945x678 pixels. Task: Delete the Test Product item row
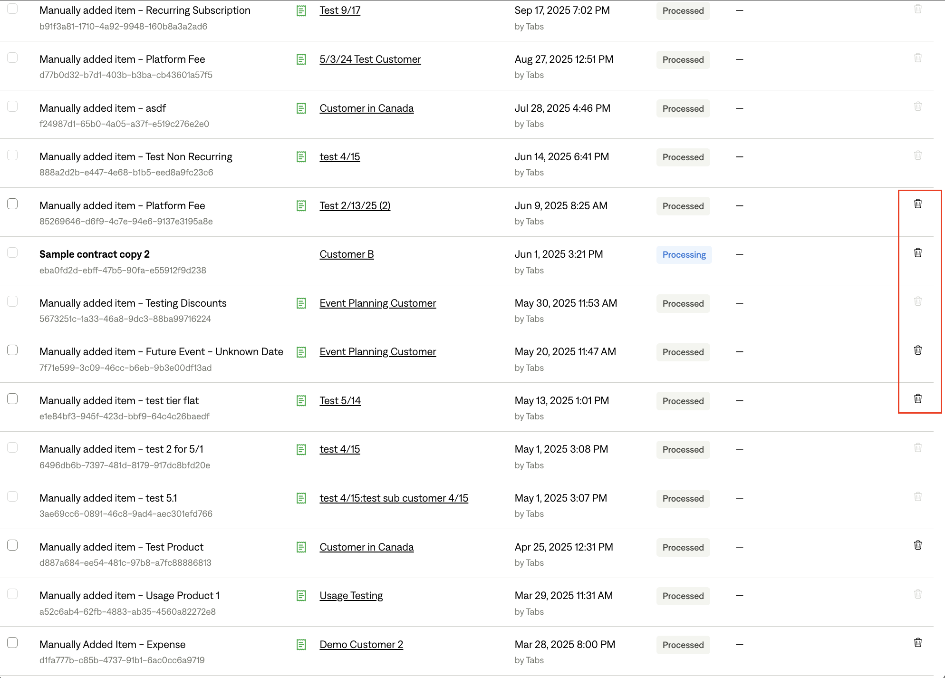917,545
